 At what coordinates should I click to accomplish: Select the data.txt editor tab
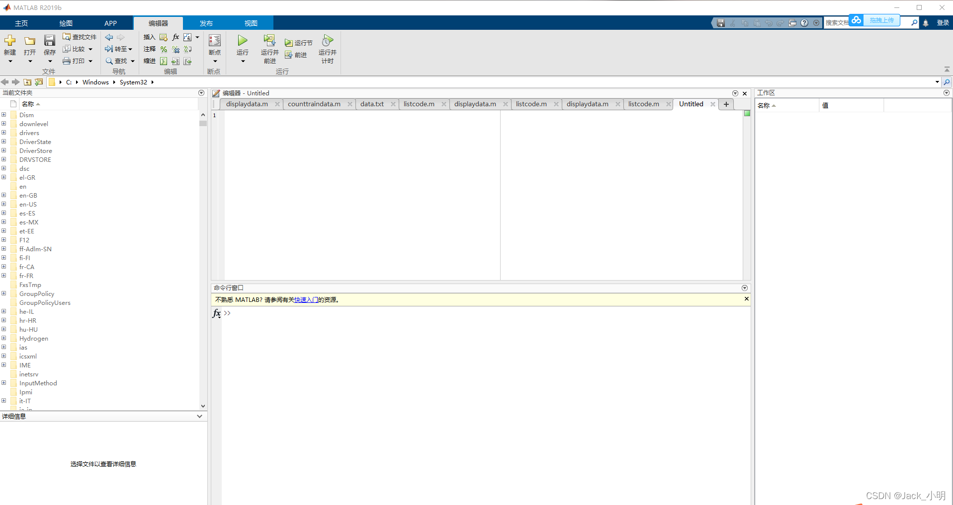coord(372,104)
